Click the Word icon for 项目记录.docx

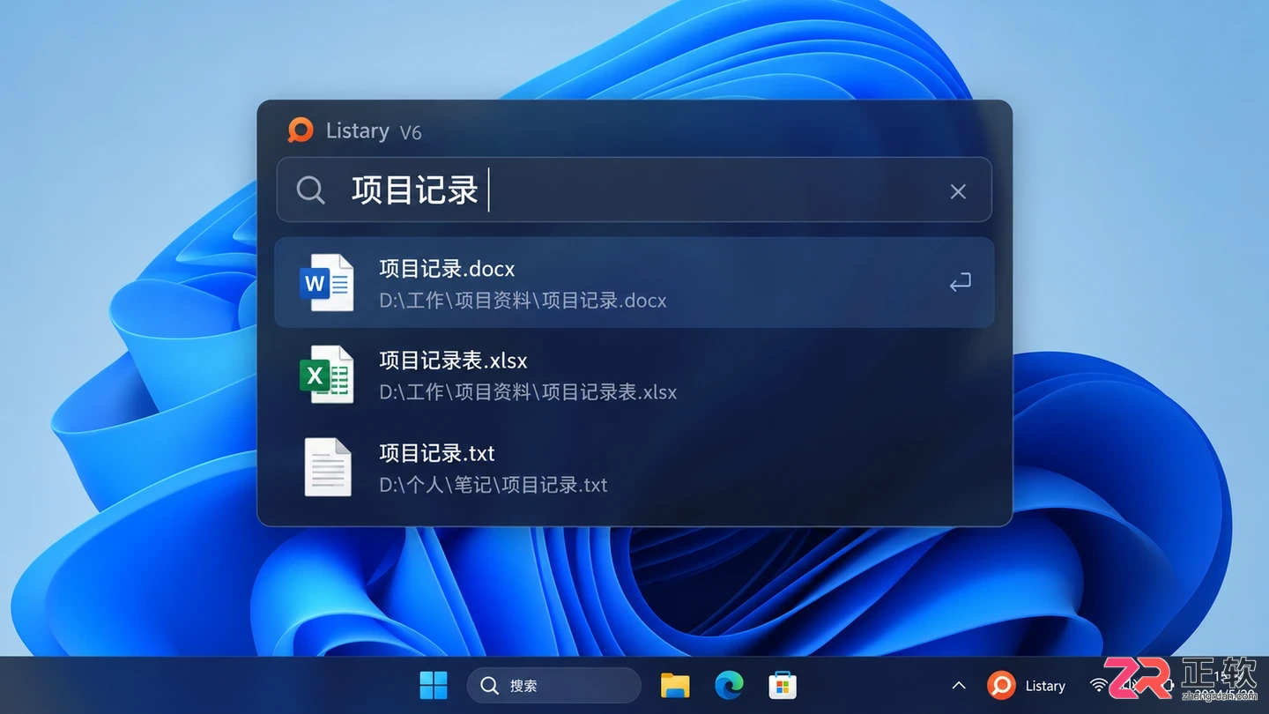326,282
